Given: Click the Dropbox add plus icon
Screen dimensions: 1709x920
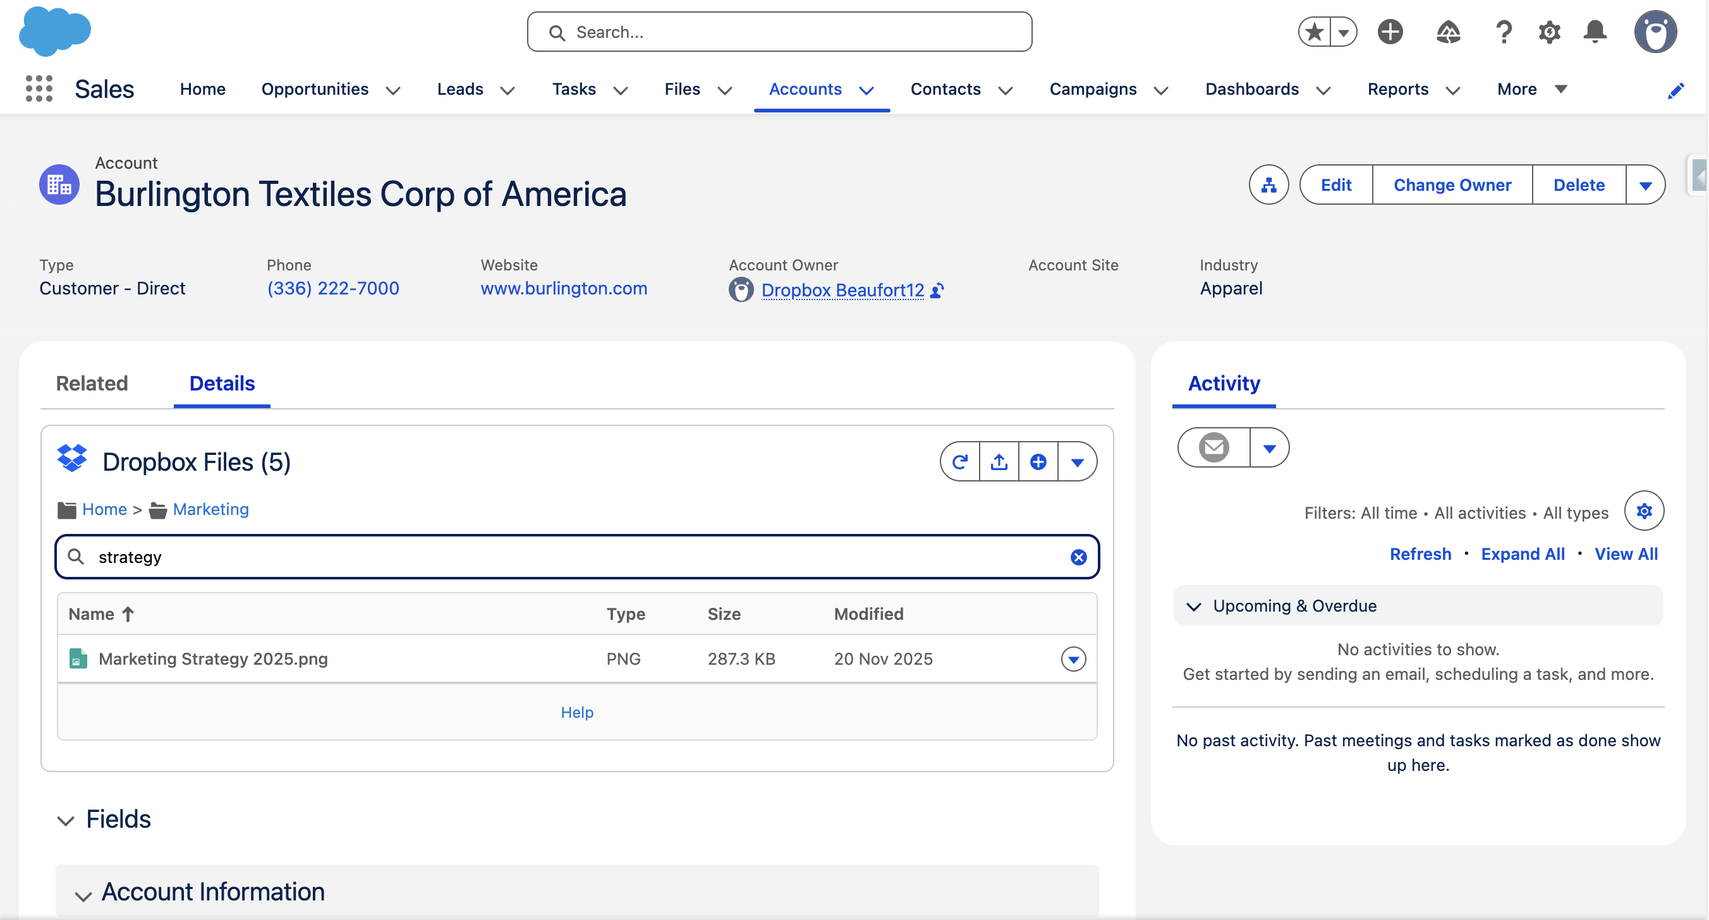Looking at the screenshot, I should pos(1038,462).
